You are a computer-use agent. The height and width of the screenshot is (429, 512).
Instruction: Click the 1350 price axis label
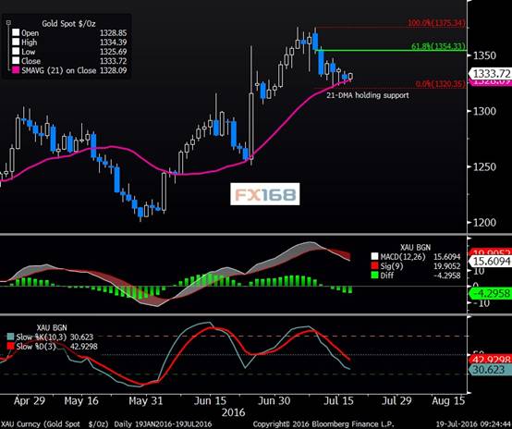coord(484,55)
